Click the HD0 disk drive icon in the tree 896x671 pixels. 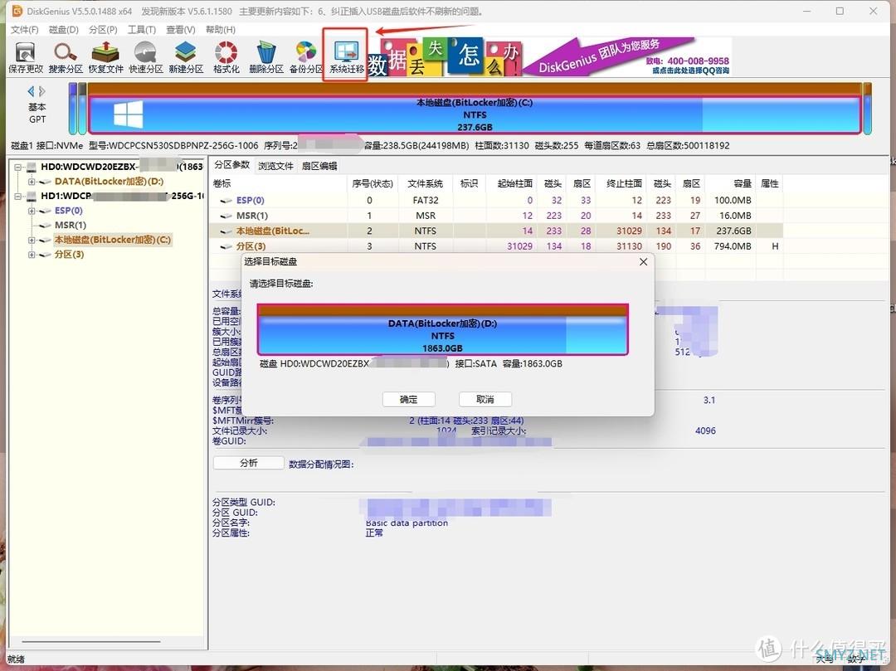[32, 168]
